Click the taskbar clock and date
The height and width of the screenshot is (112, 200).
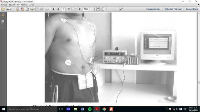pyautogui.click(x=193, y=109)
